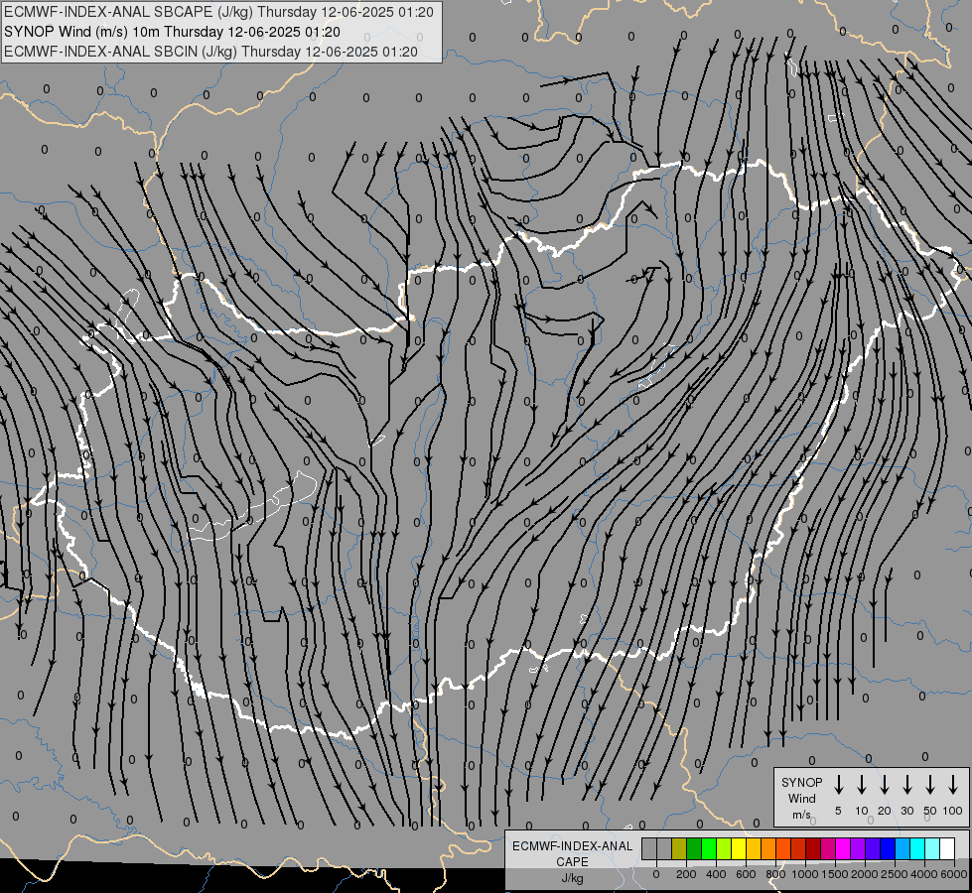Viewport: 972px width, 893px height.
Task: Select the bright magenta CAPE legend swatch
Action: [843, 848]
